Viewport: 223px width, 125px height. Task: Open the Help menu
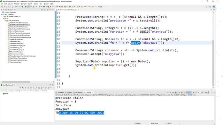click(52, 4)
